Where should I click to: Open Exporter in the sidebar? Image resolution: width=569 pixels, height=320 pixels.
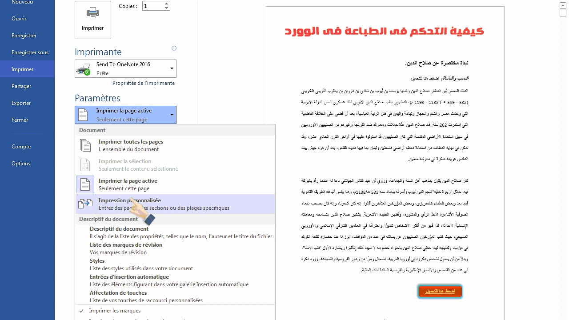coord(27,103)
